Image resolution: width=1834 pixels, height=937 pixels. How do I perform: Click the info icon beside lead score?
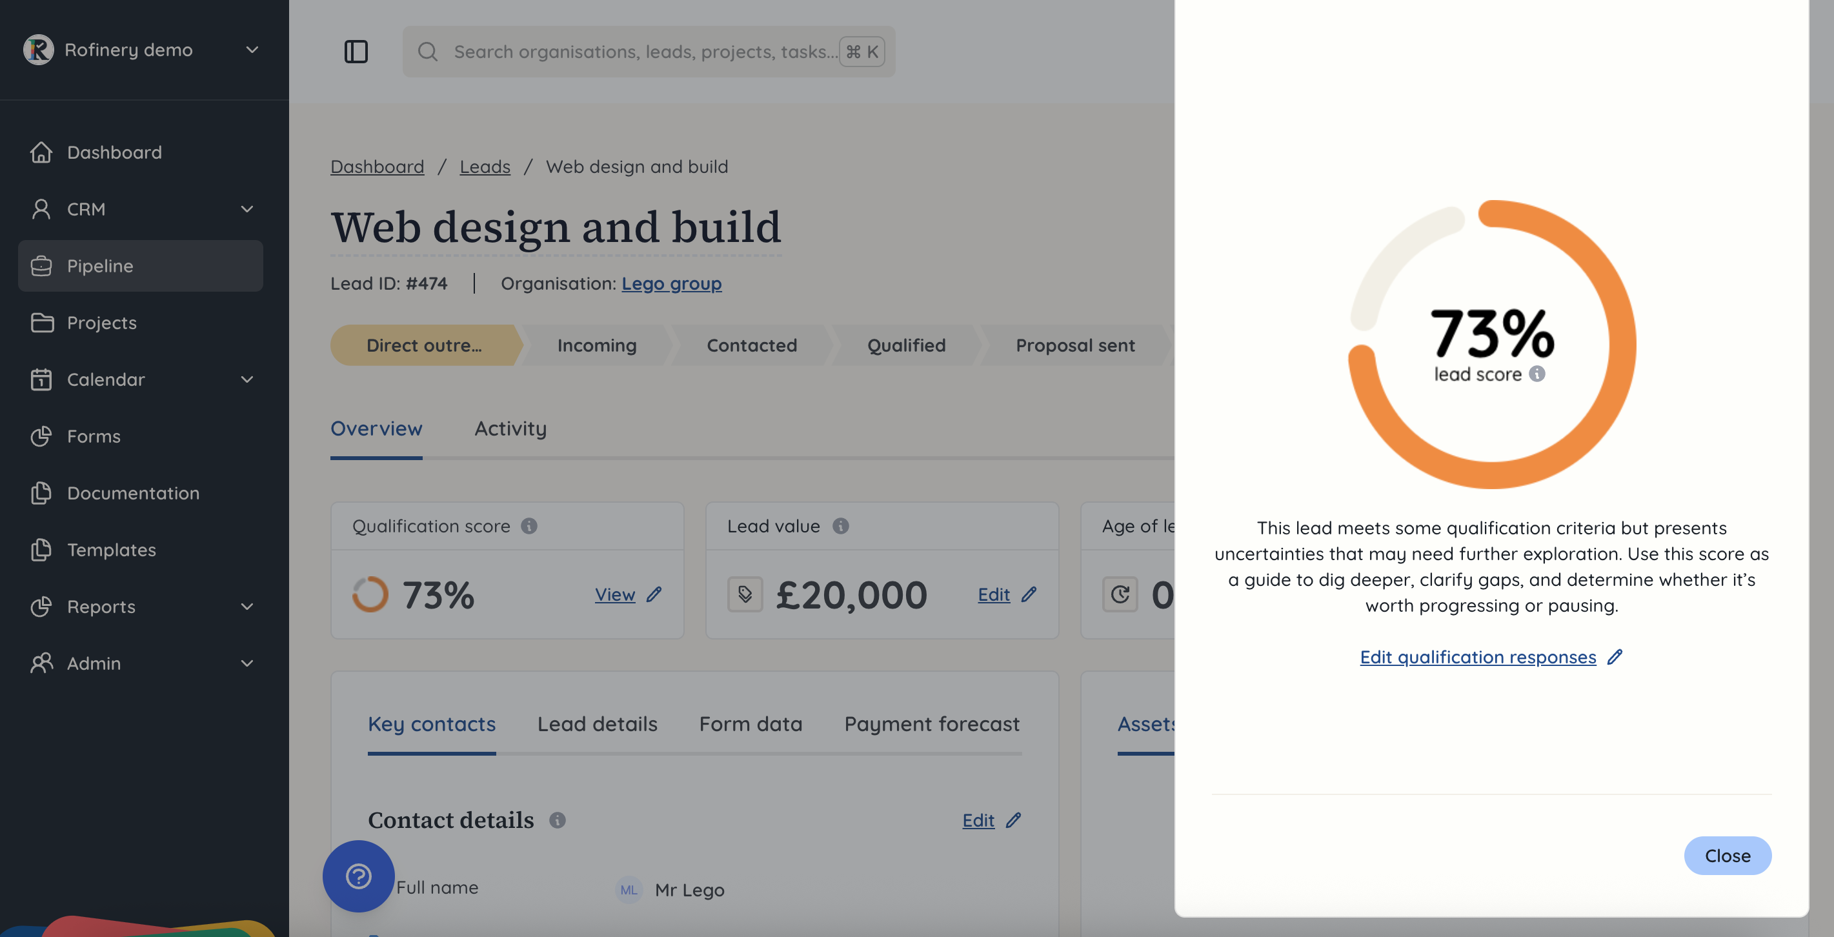1537,374
